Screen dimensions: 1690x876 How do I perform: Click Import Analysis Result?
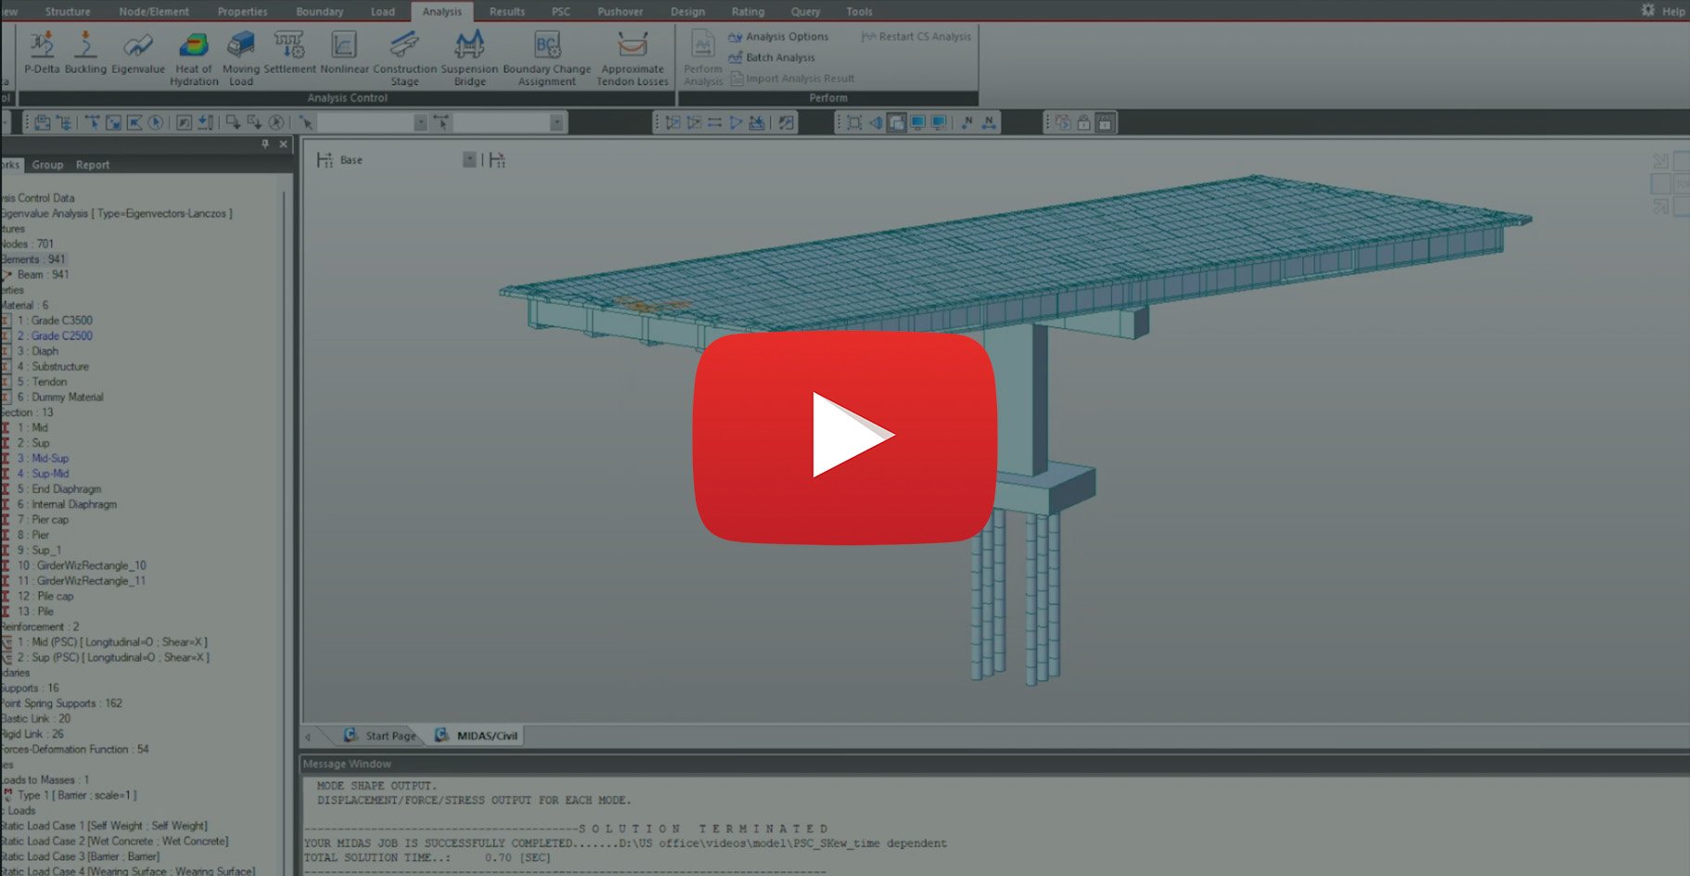tap(792, 79)
